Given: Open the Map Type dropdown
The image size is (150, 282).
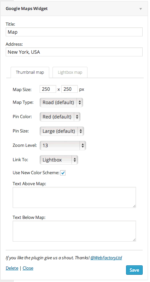Looking at the screenshot, I should pos(61,102).
